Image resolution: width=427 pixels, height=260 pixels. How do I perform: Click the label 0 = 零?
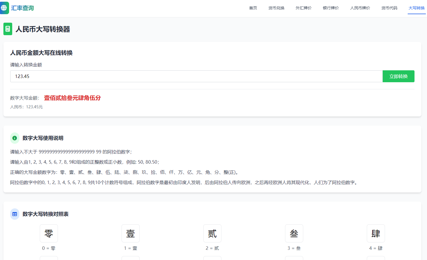click(x=49, y=248)
